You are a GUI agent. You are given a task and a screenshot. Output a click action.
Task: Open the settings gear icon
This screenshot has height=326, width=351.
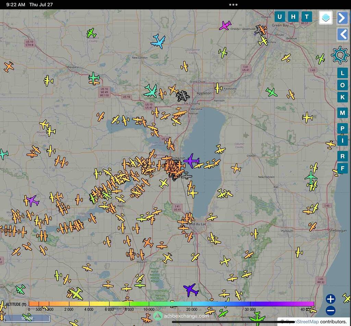340,55
